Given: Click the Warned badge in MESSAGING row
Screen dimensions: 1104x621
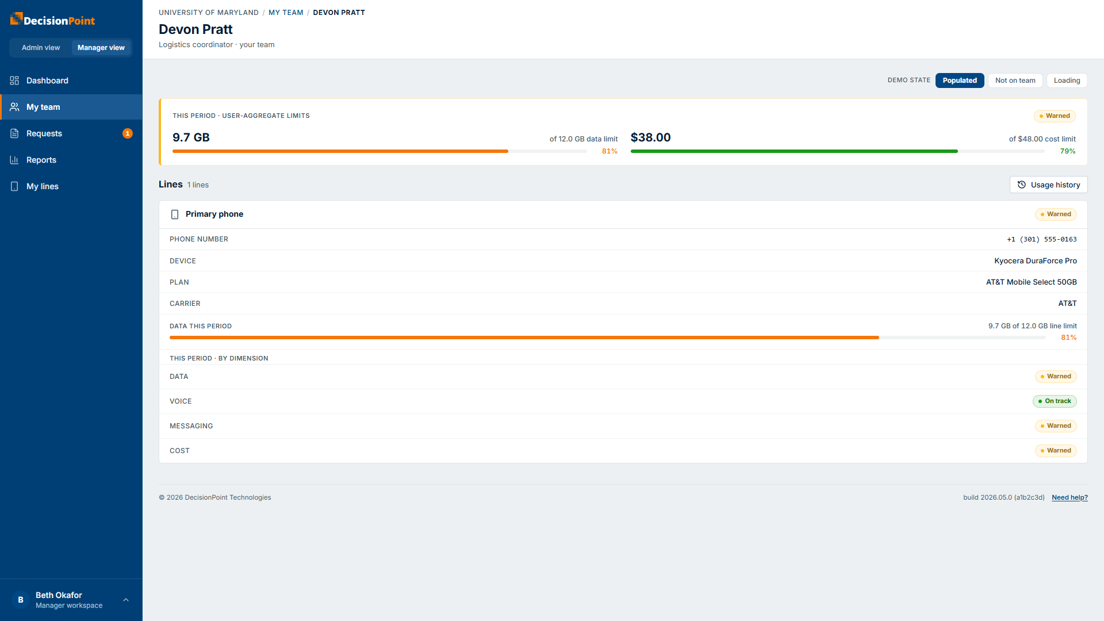Looking at the screenshot, I should [x=1056, y=426].
